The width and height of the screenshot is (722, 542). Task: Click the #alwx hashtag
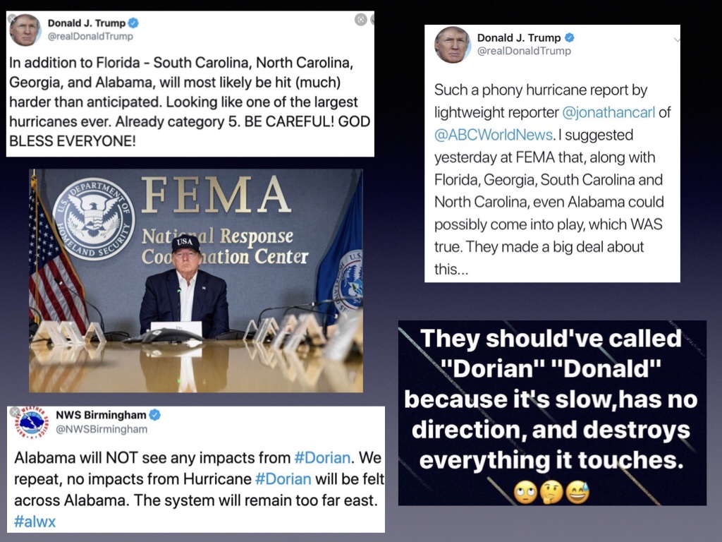tap(35, 522)
